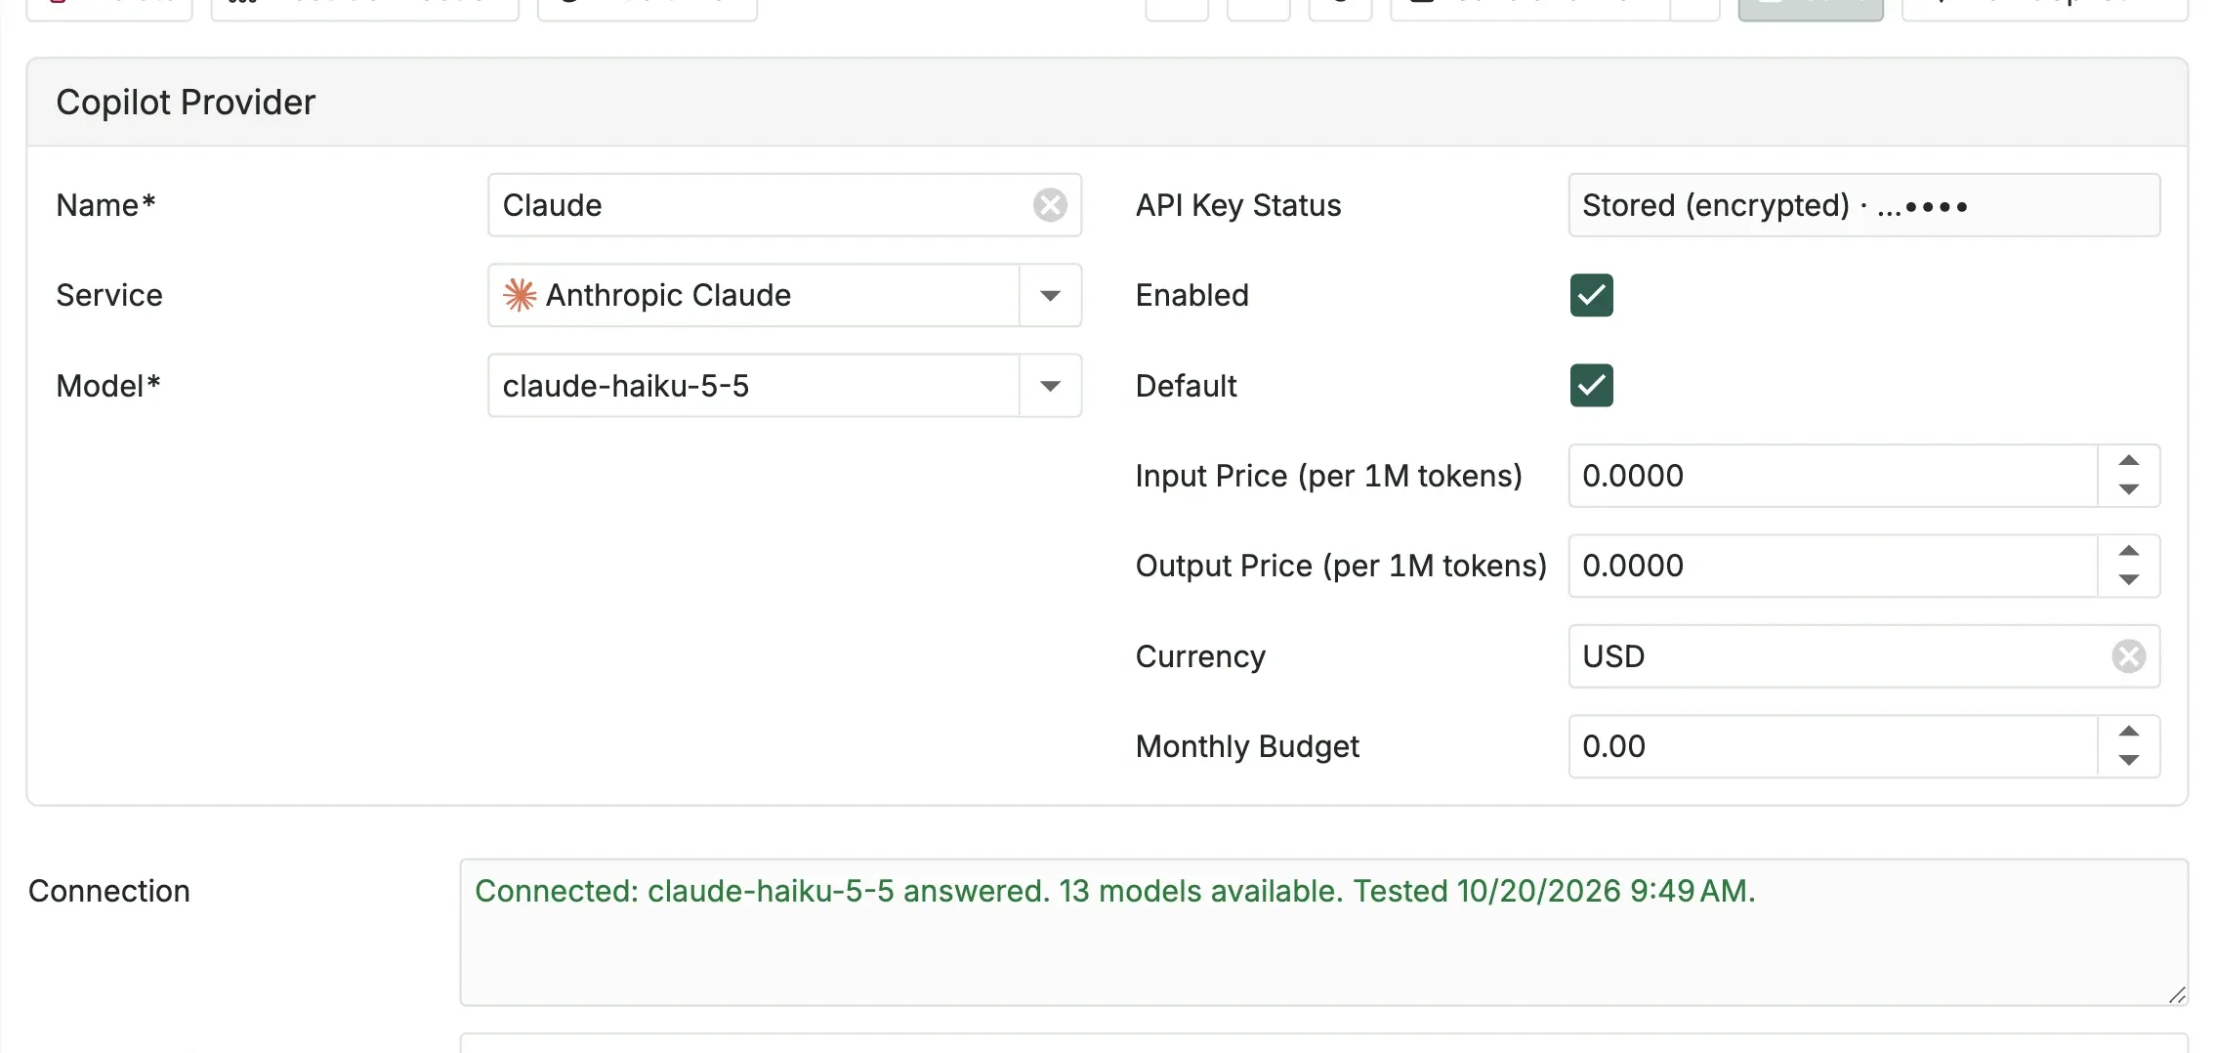The image size is (2215, 1053).
Task: Click the Copilot Provider section header
Action: tap(1107, 103)
